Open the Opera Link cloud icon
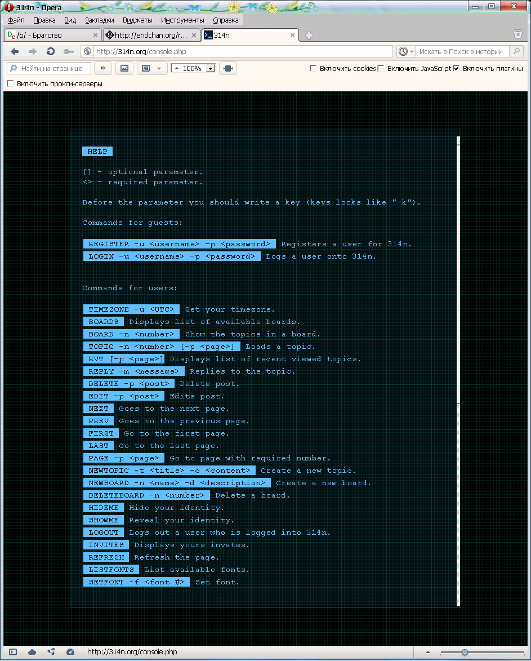The image size is (531, 661). (32, 652)
